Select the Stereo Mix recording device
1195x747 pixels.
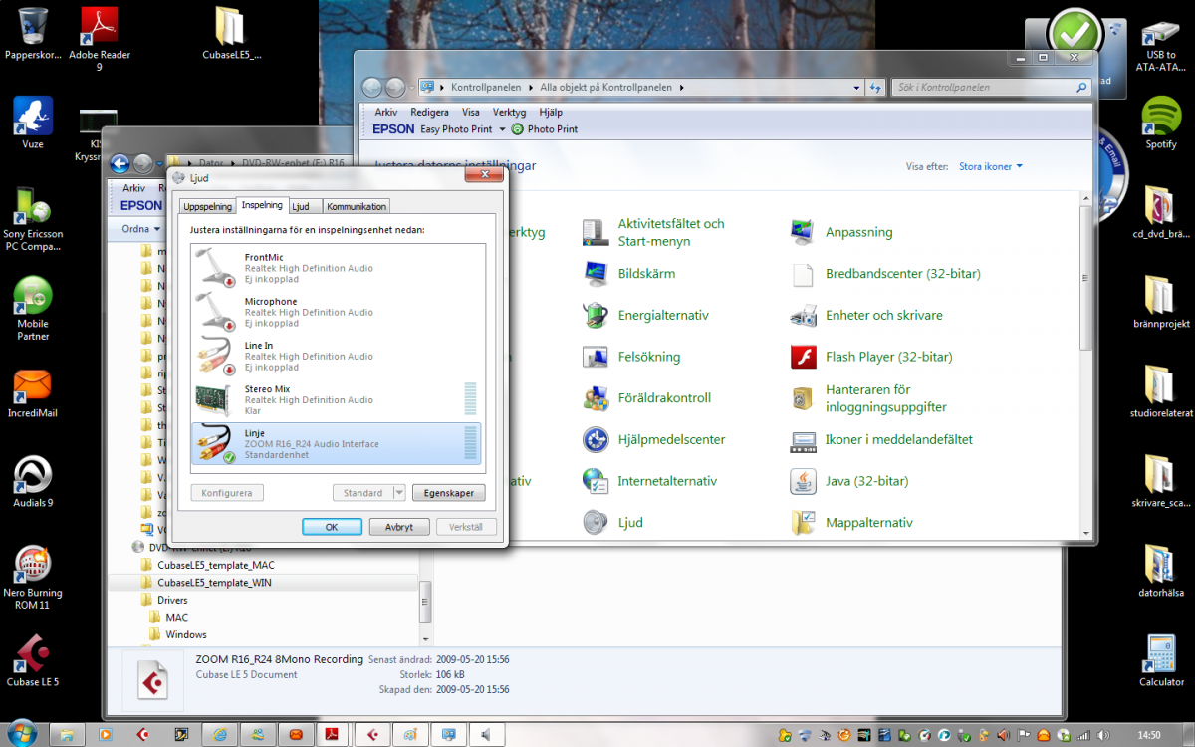[x=337, y=399]
